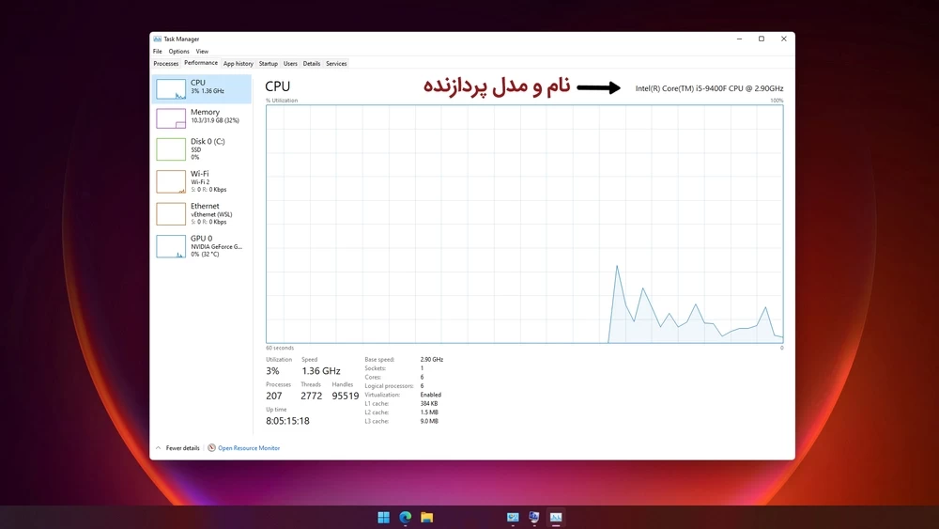Switch to the App history tab

[239, 64]
